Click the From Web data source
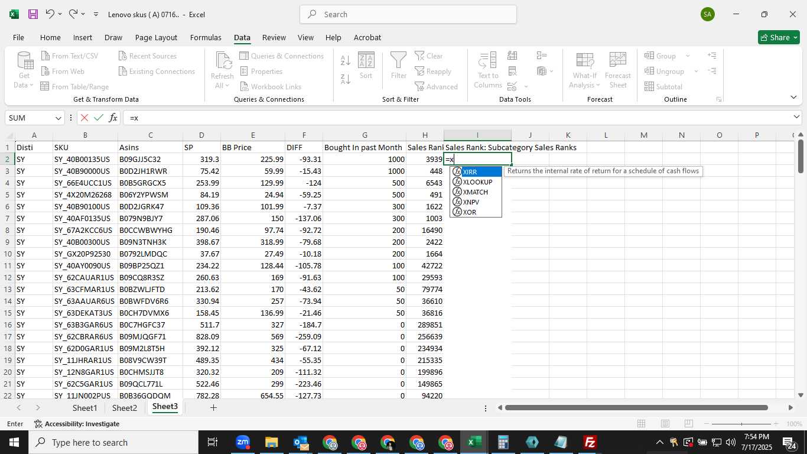 click(62, 72)
